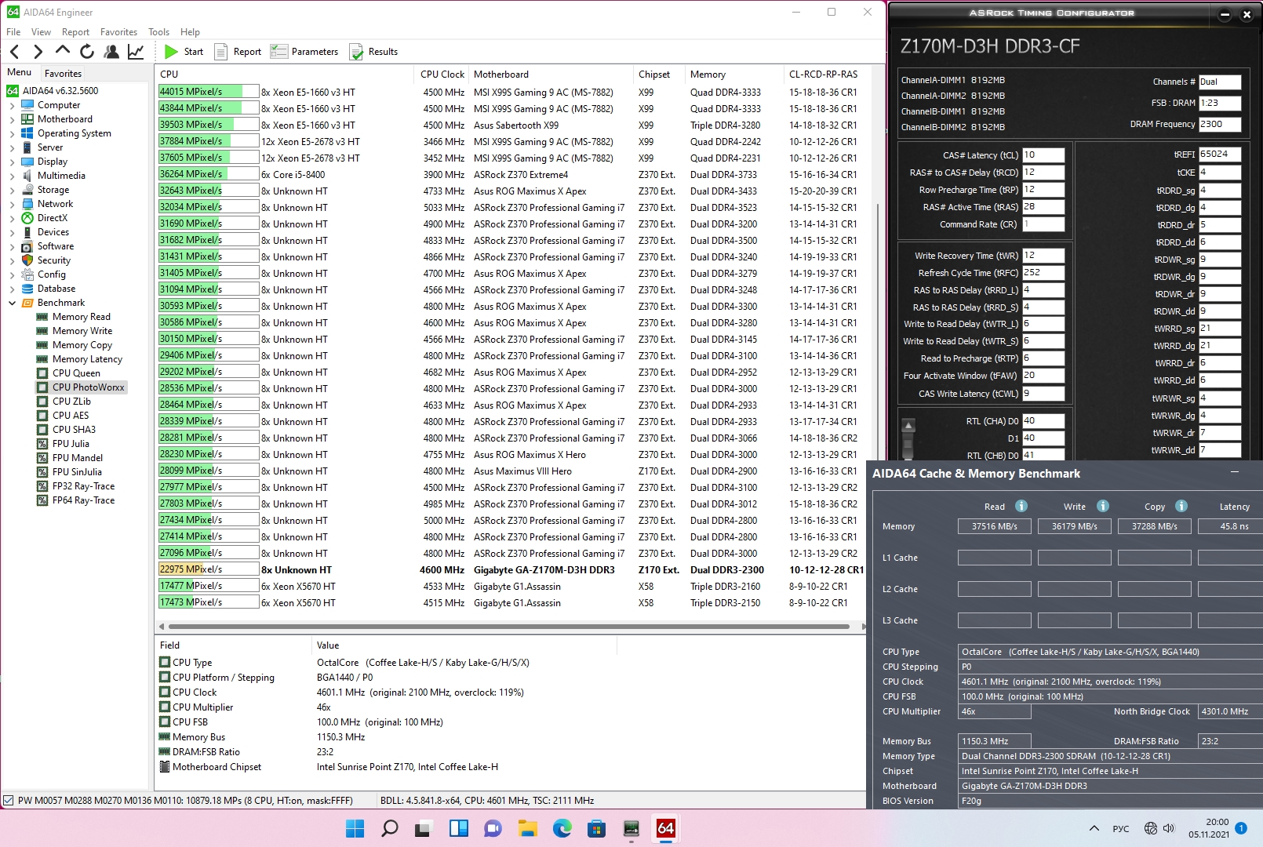1263x847 pixels.
Task: Open File Explorer from the taskbar
Action: [x=527, y=828]
